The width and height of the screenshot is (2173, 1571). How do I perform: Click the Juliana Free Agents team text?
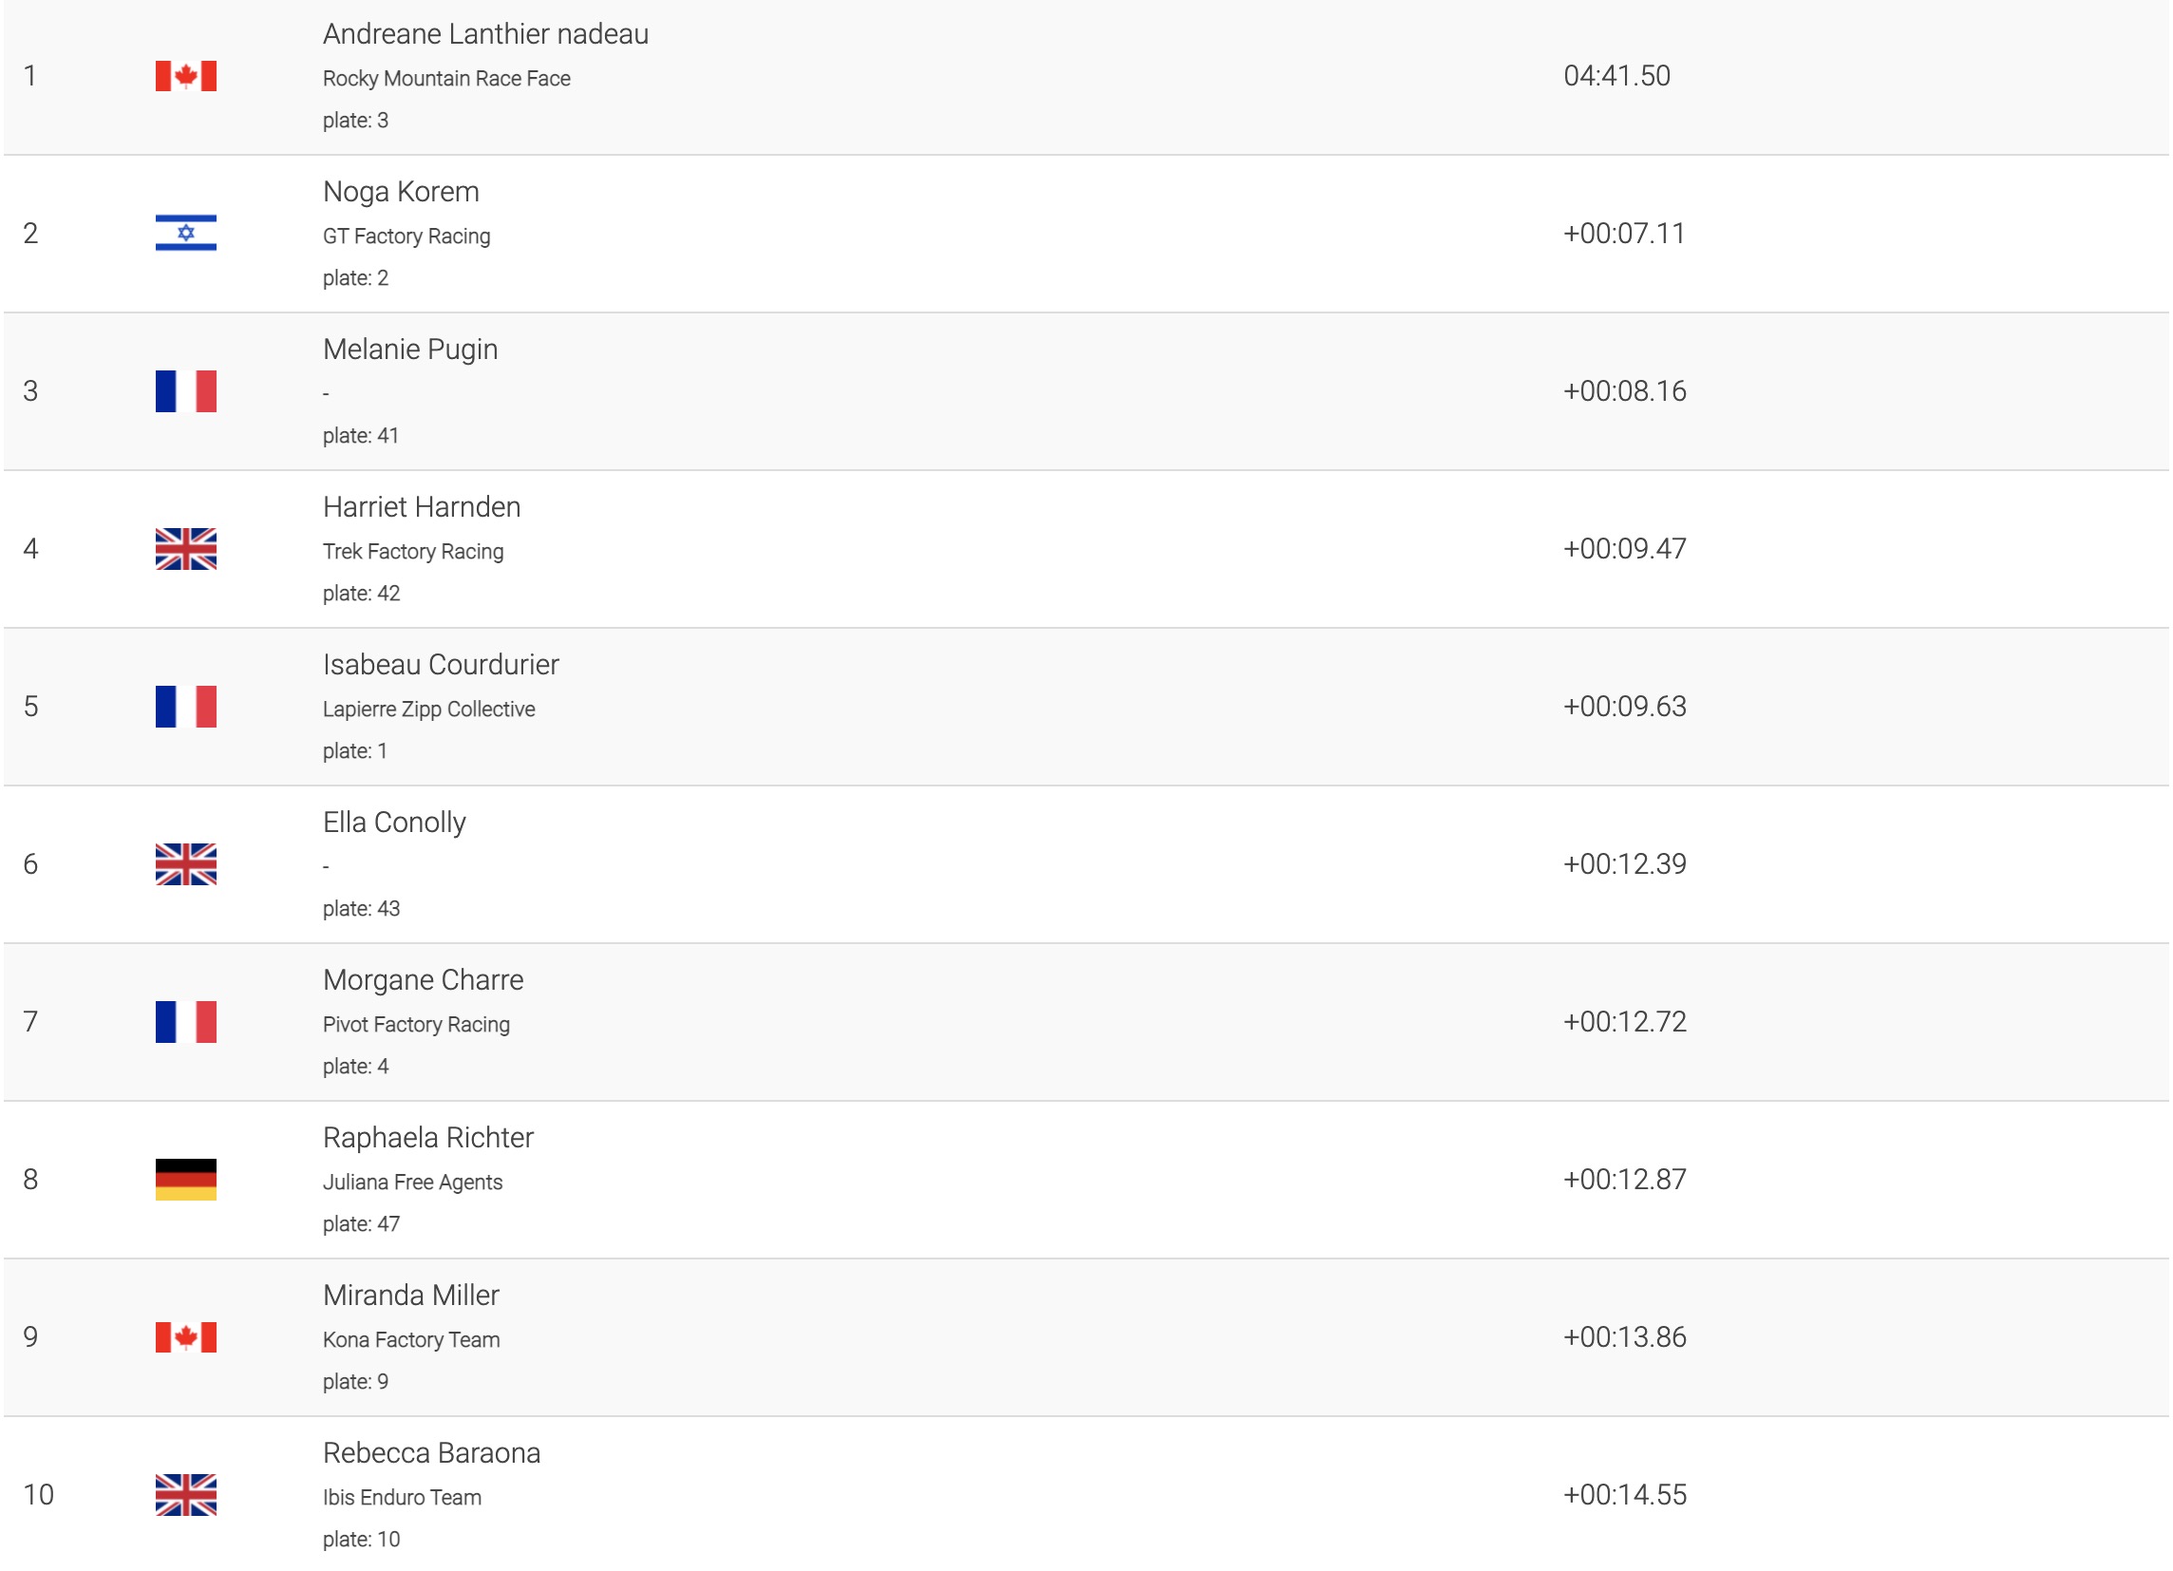pos(412,1183)
